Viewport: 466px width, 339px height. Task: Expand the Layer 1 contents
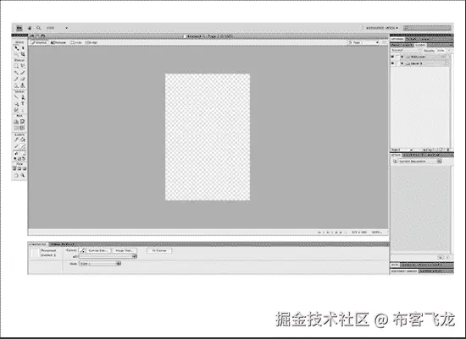coord(402,63)
